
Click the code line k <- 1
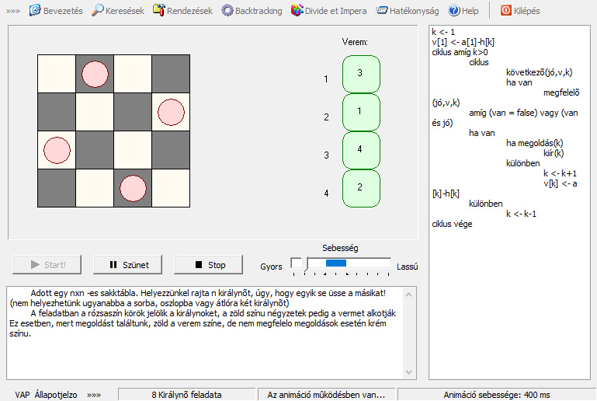pyautogui.click(x=443, y=32)
